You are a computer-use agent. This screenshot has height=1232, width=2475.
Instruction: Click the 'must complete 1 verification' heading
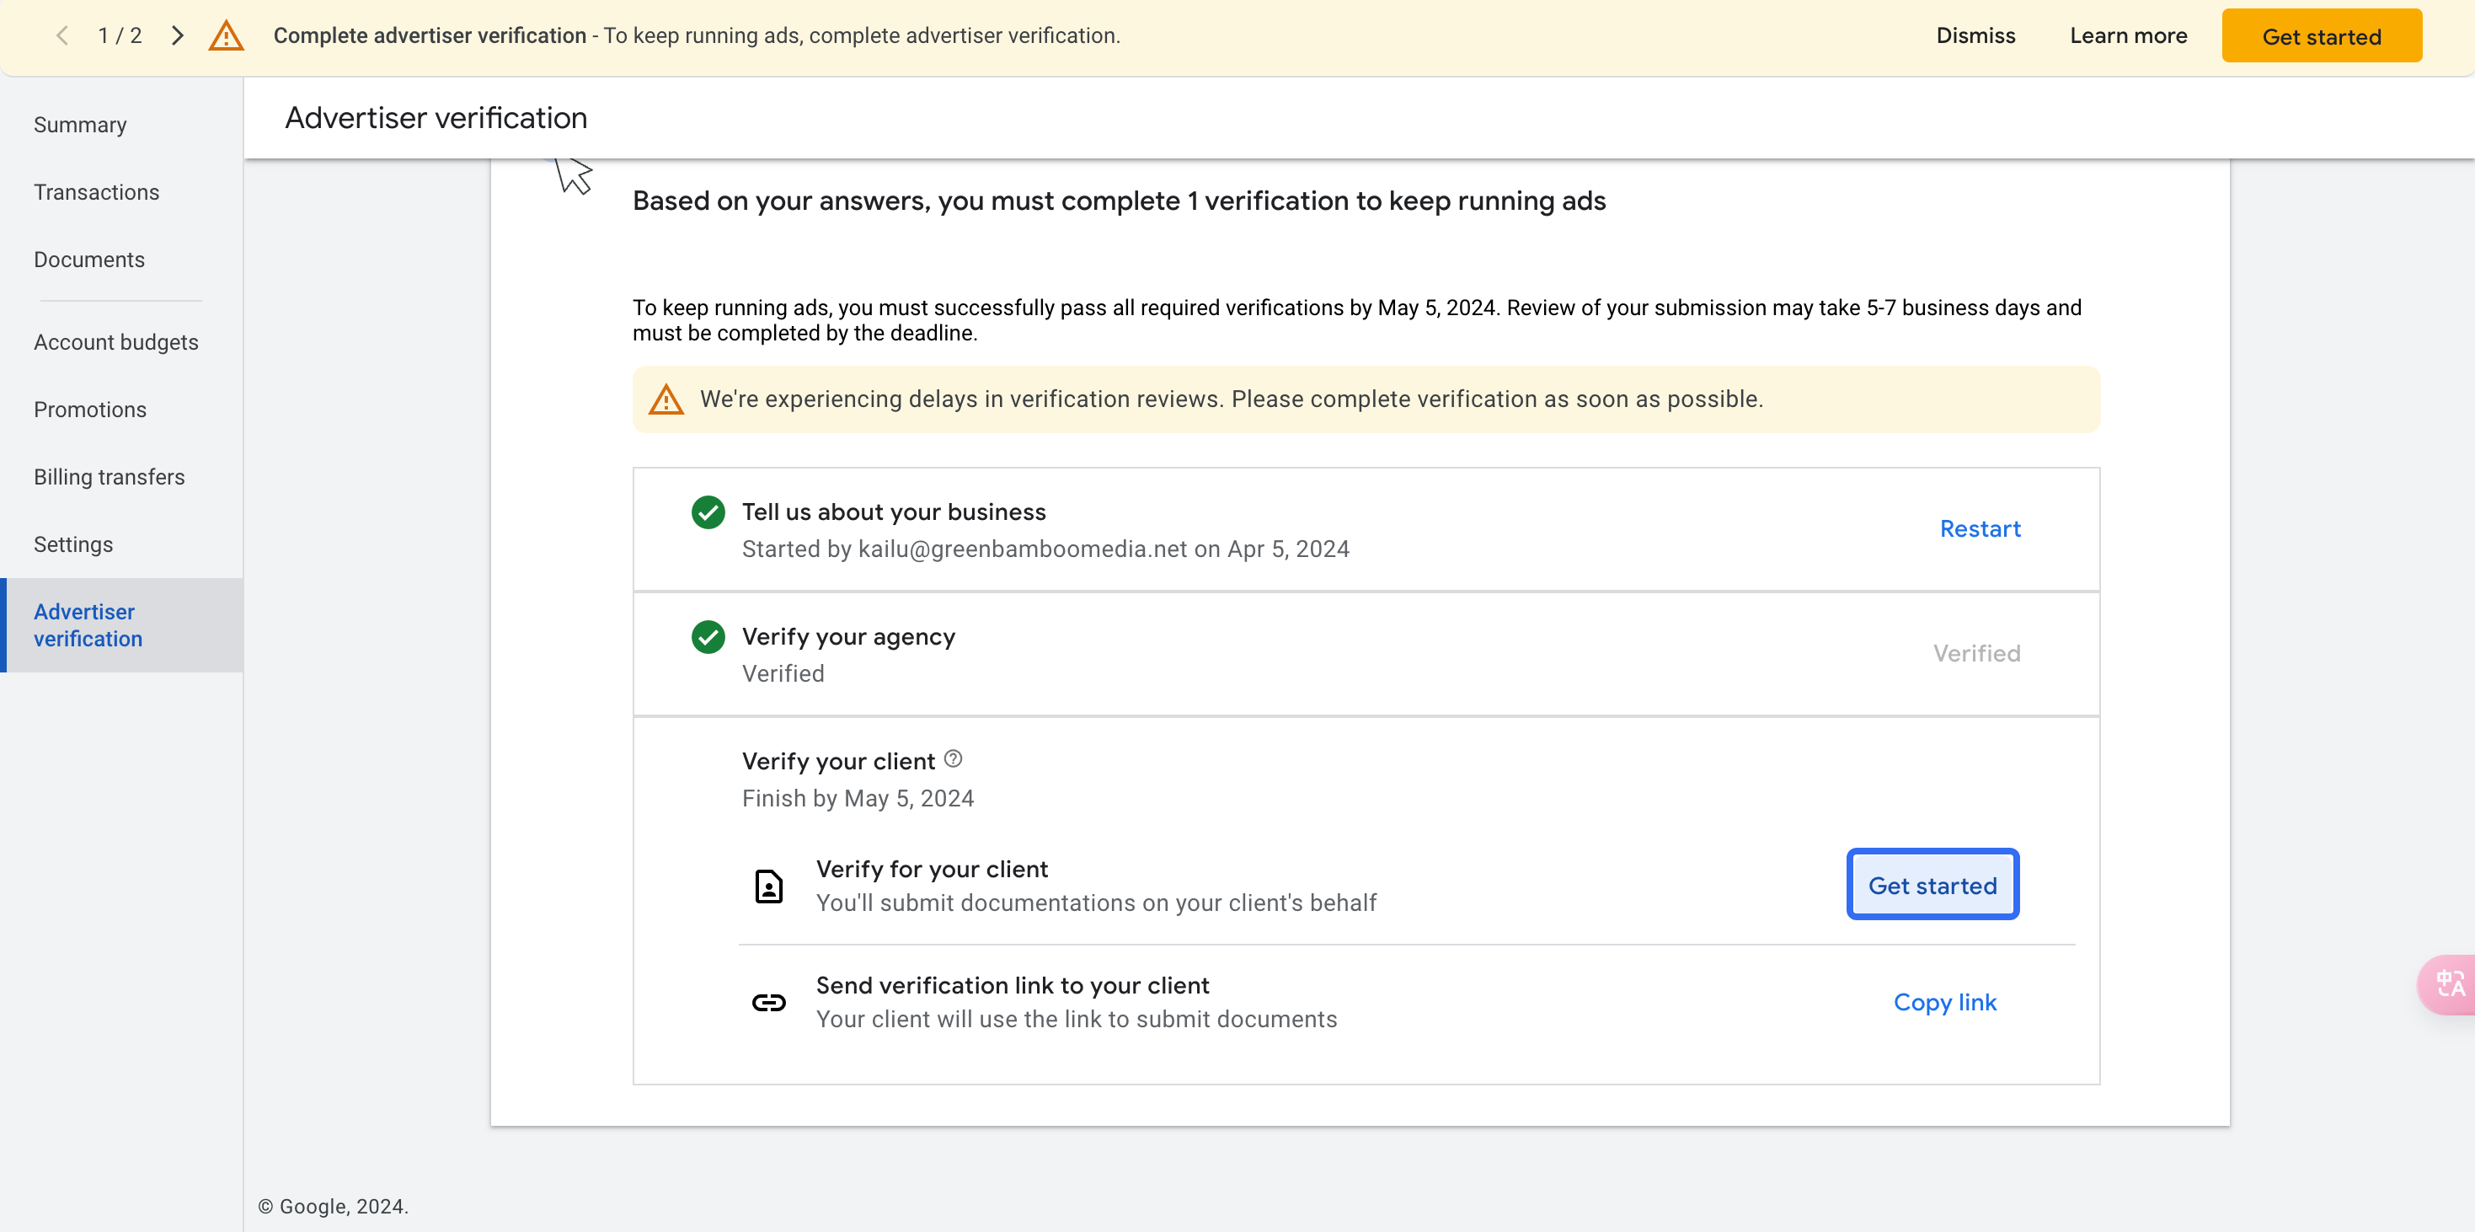(1120, 201)
